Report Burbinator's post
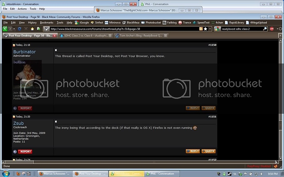 coord(25,108)
